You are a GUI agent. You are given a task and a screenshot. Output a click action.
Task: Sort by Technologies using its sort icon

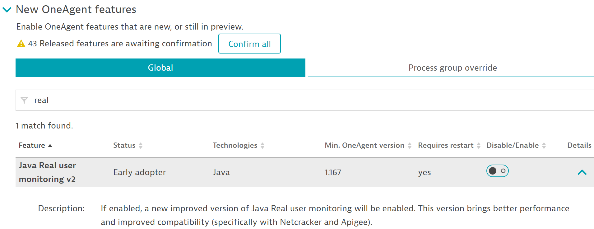tap(262, 146)
